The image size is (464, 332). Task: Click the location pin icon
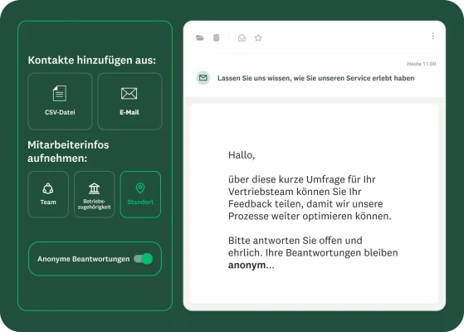(140, 188)
